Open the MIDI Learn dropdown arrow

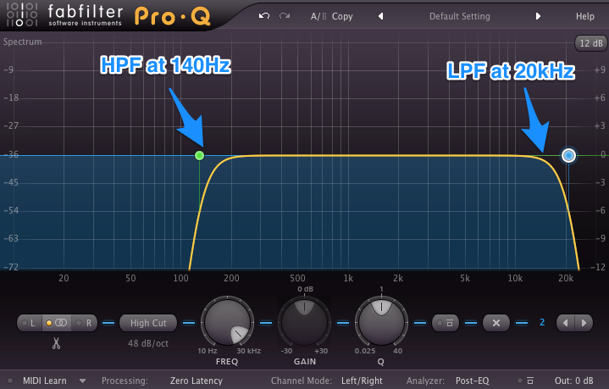pyautogui.click(x=82, y=381)
